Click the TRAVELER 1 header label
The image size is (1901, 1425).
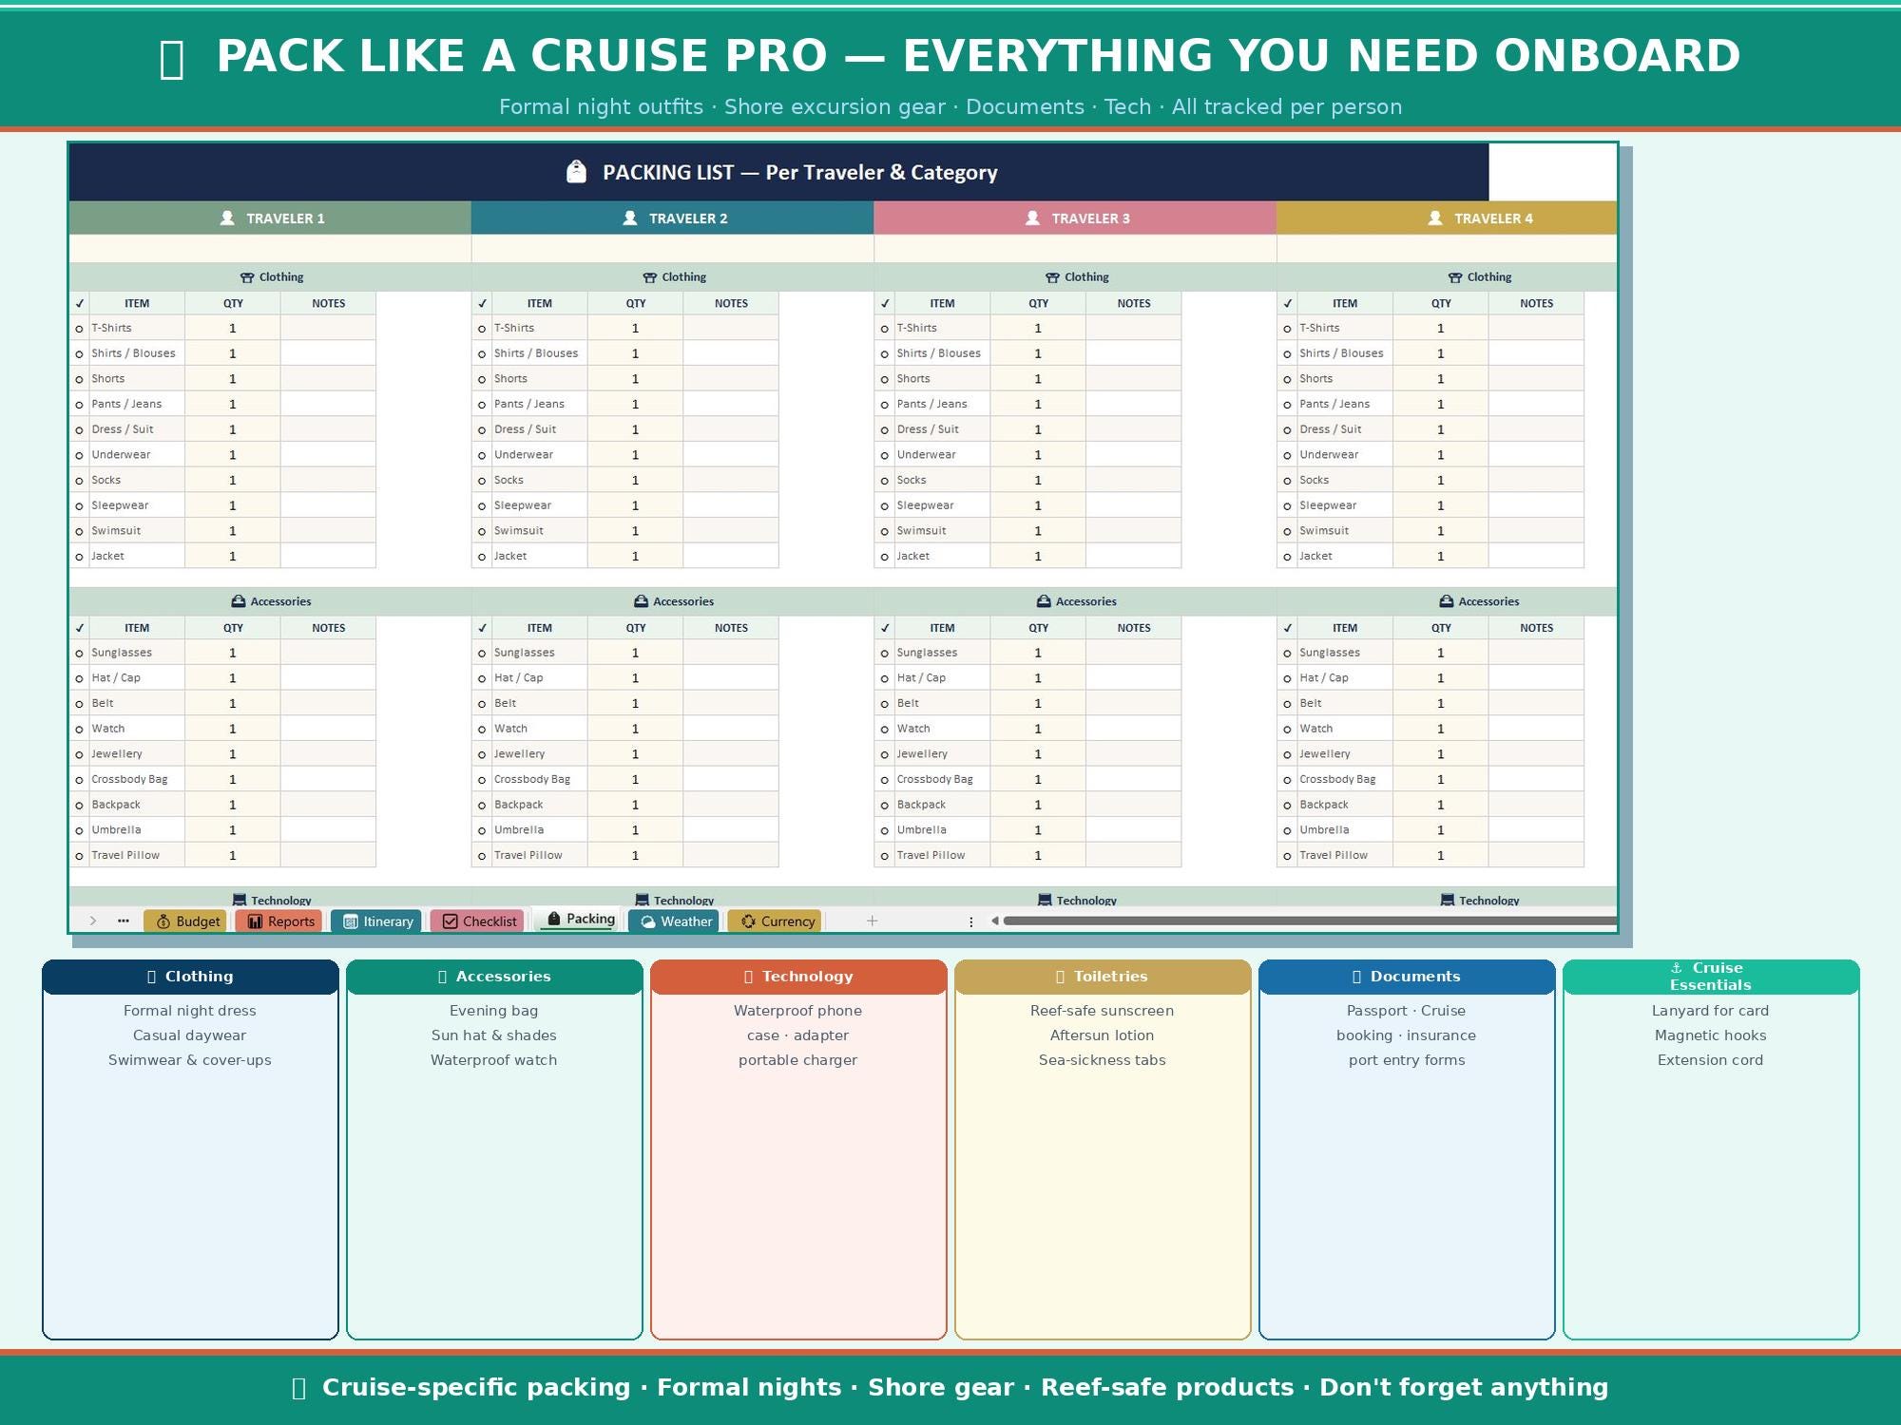click(285, 218)
